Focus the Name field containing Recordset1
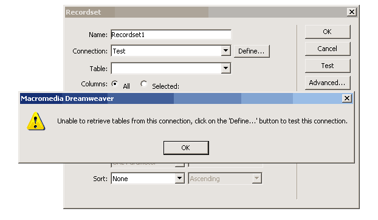The width and height of the screenshot is (378, 220). click(171, 35)
